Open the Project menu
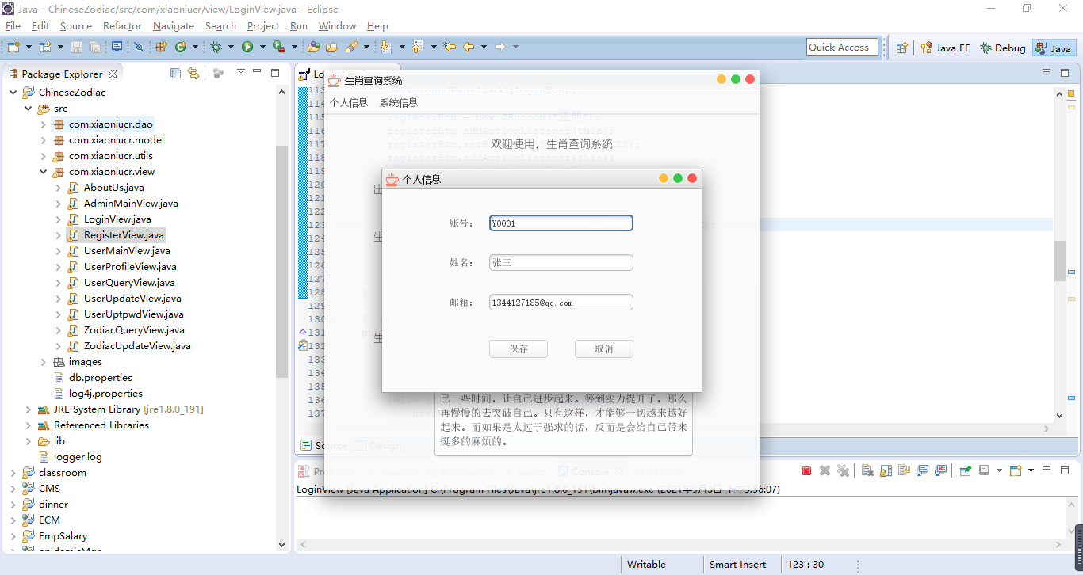1083x575 pixels. pos(263,26)
